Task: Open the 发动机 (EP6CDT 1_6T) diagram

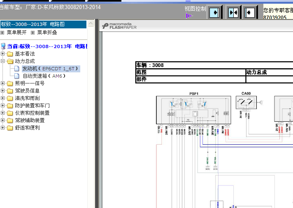Action: click(51, 69)
